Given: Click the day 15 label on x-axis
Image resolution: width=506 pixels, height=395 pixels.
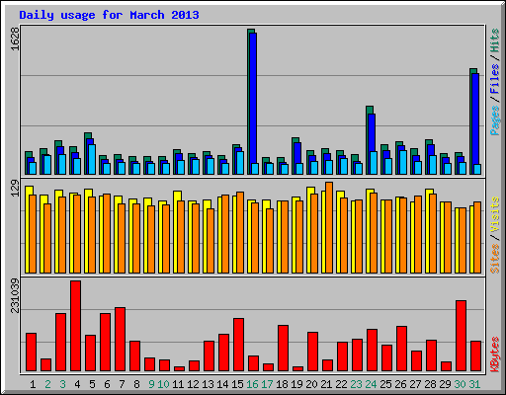Looking at the screenshot, I should pyautogui.click(x=237, y=384).
